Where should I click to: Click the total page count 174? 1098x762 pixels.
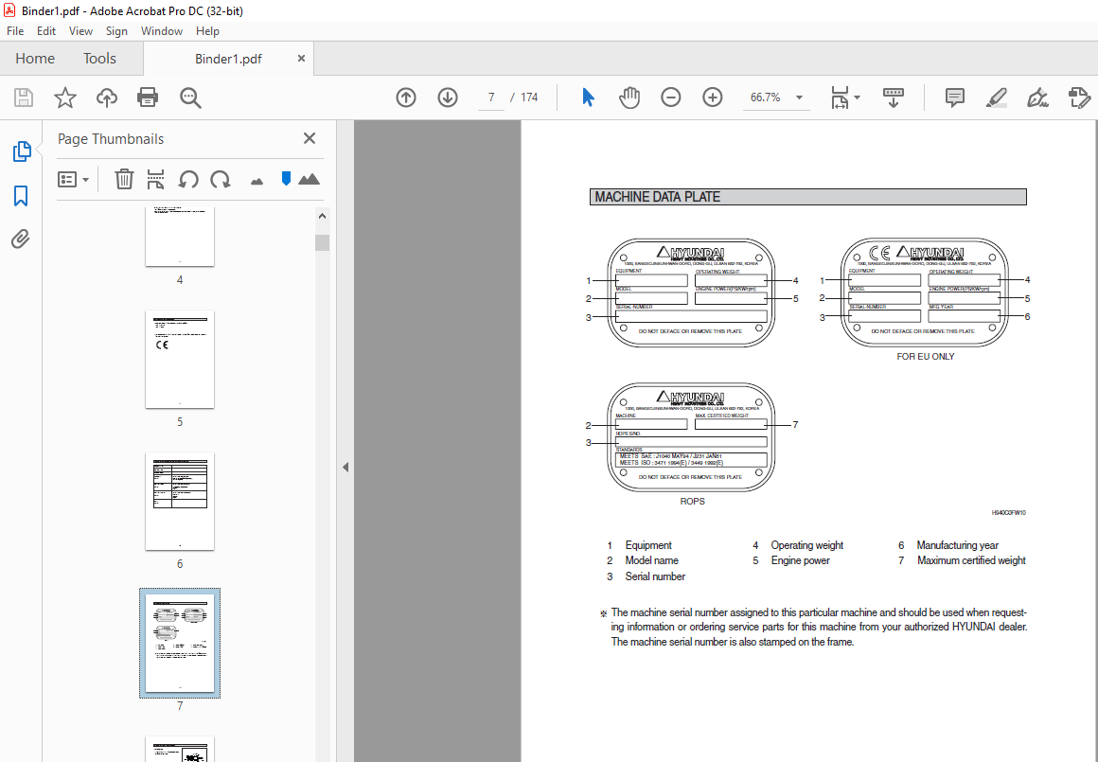click(529, 97)
